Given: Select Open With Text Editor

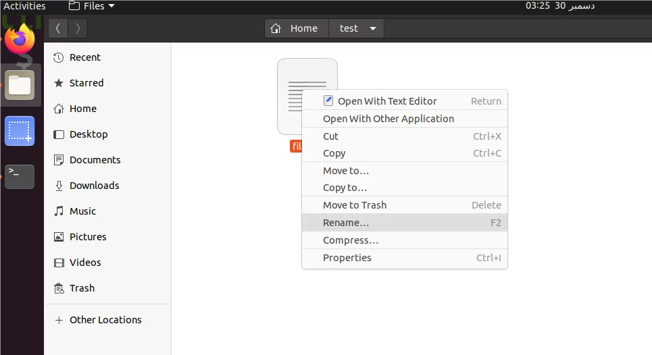Looking at the screenshot, I should point(387,101).
